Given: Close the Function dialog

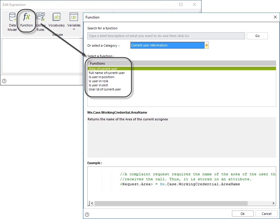Looking at the screenshot, I should (275, 17).
